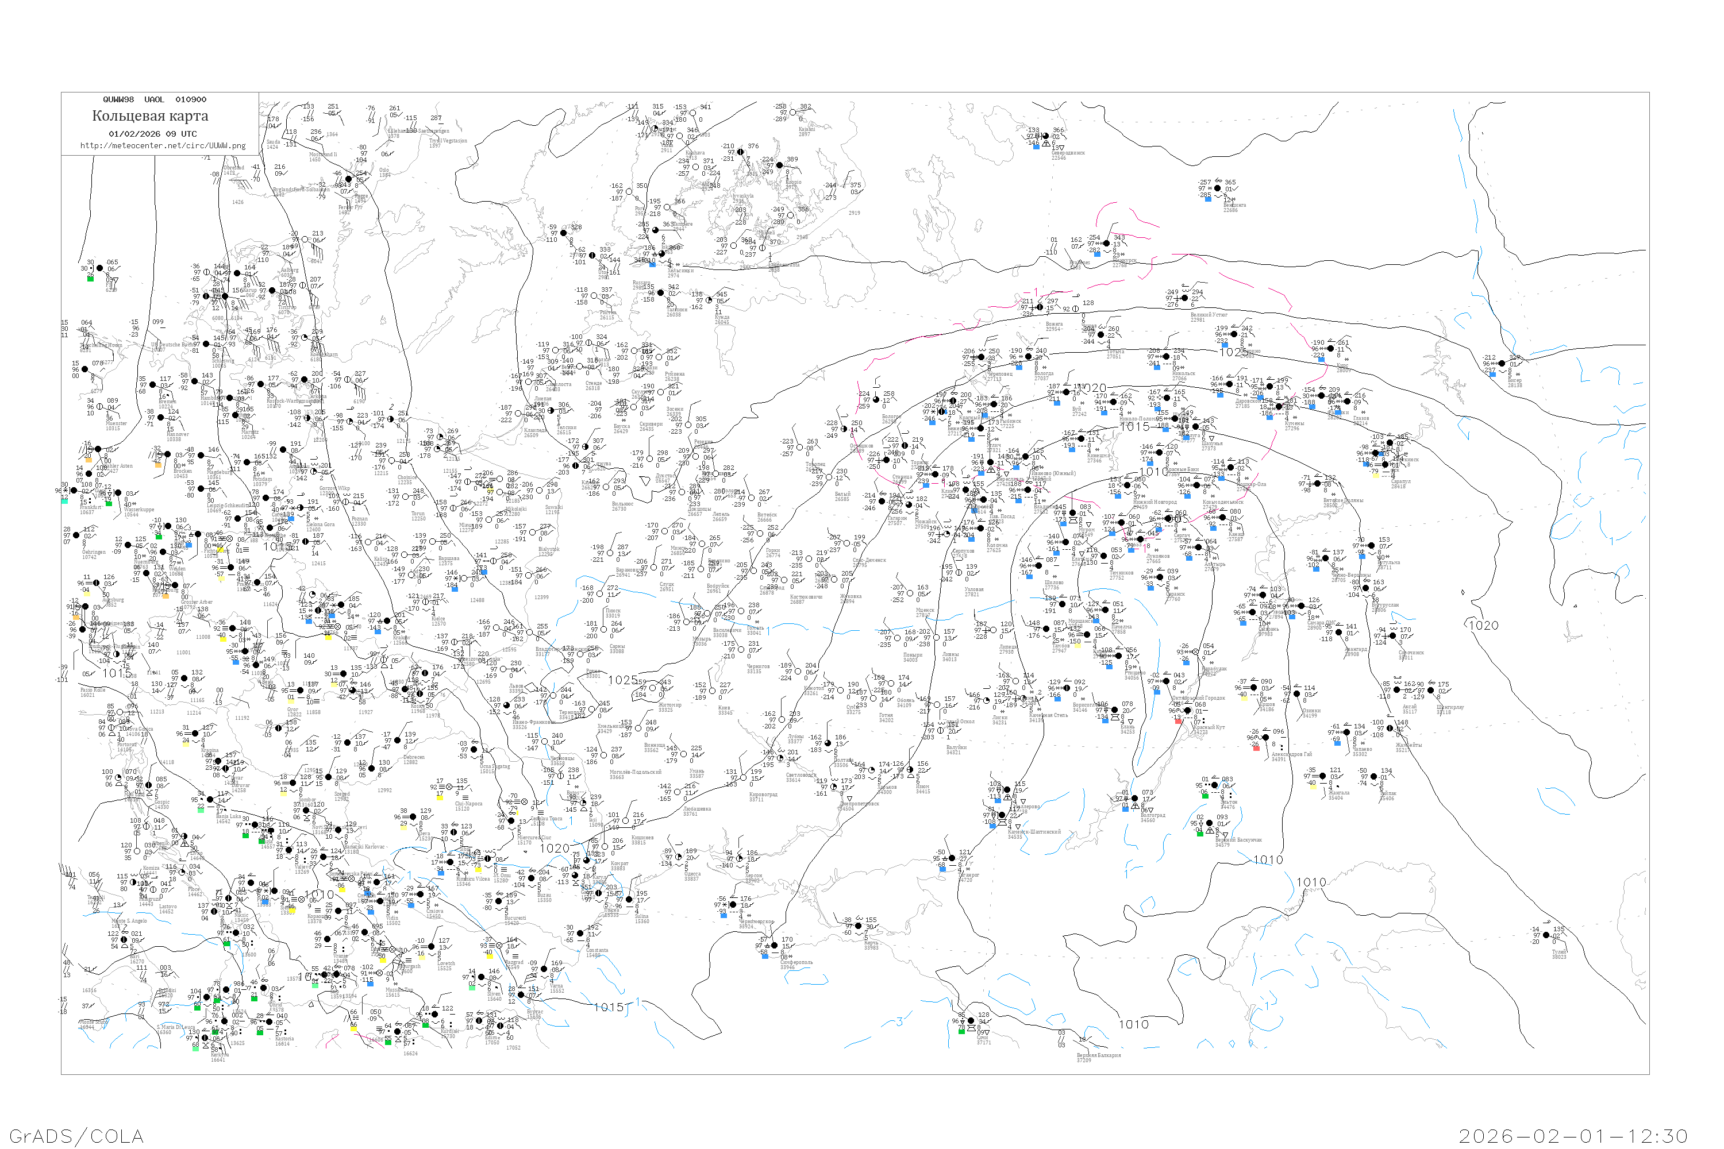1724x1149 pixels.
Task: Click the Aalborg 6030 station label
Action: (x=290, y=272)
